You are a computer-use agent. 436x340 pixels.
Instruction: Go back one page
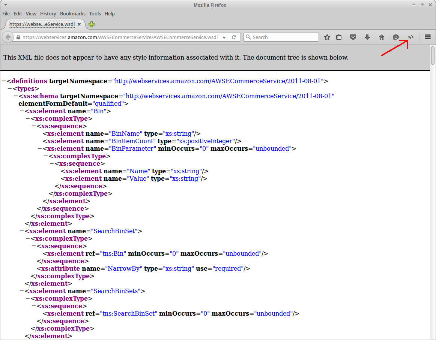[8, 37]
